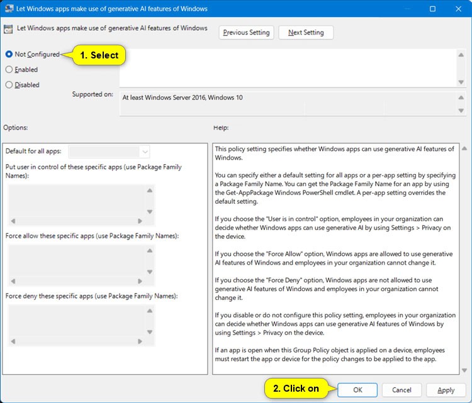This screenshot has height=403, width=472.
Task: Go to Next Setting
Action: pos(306,33)
